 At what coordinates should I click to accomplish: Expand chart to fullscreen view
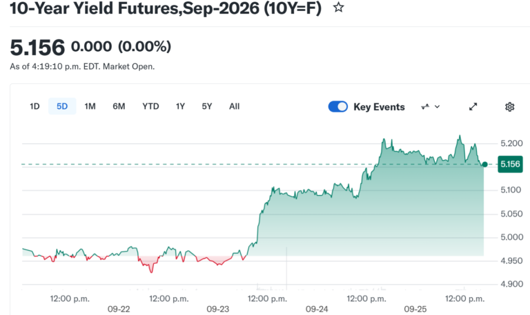[x=473, y=107]
